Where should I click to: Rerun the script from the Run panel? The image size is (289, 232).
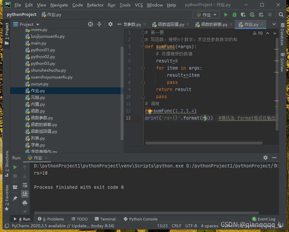(15, 167)
